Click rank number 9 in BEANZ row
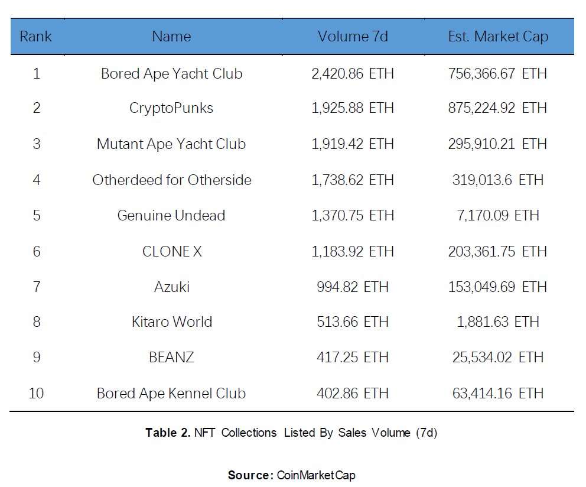The height and width of the screenshot is (487, 586). [36, 357]
